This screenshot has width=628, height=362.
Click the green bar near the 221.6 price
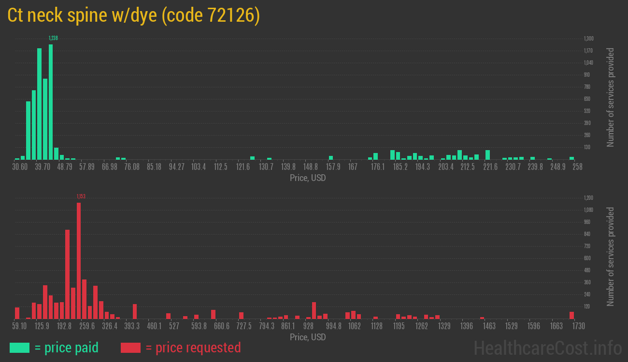pyautogui.click(x=488, y=155)
